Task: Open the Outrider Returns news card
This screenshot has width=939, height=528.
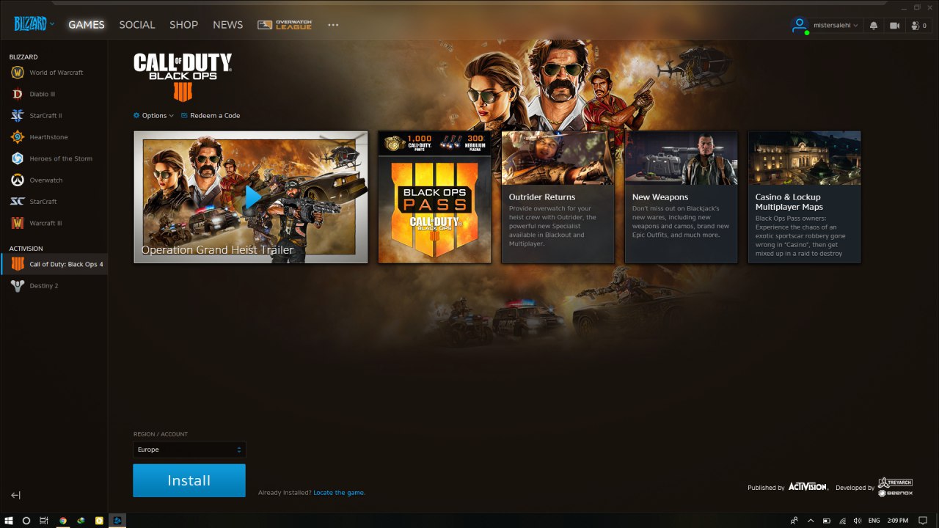Action: (558, 197)
